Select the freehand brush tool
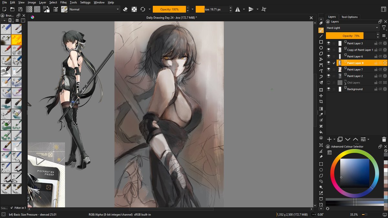 [x=321, y=30]
